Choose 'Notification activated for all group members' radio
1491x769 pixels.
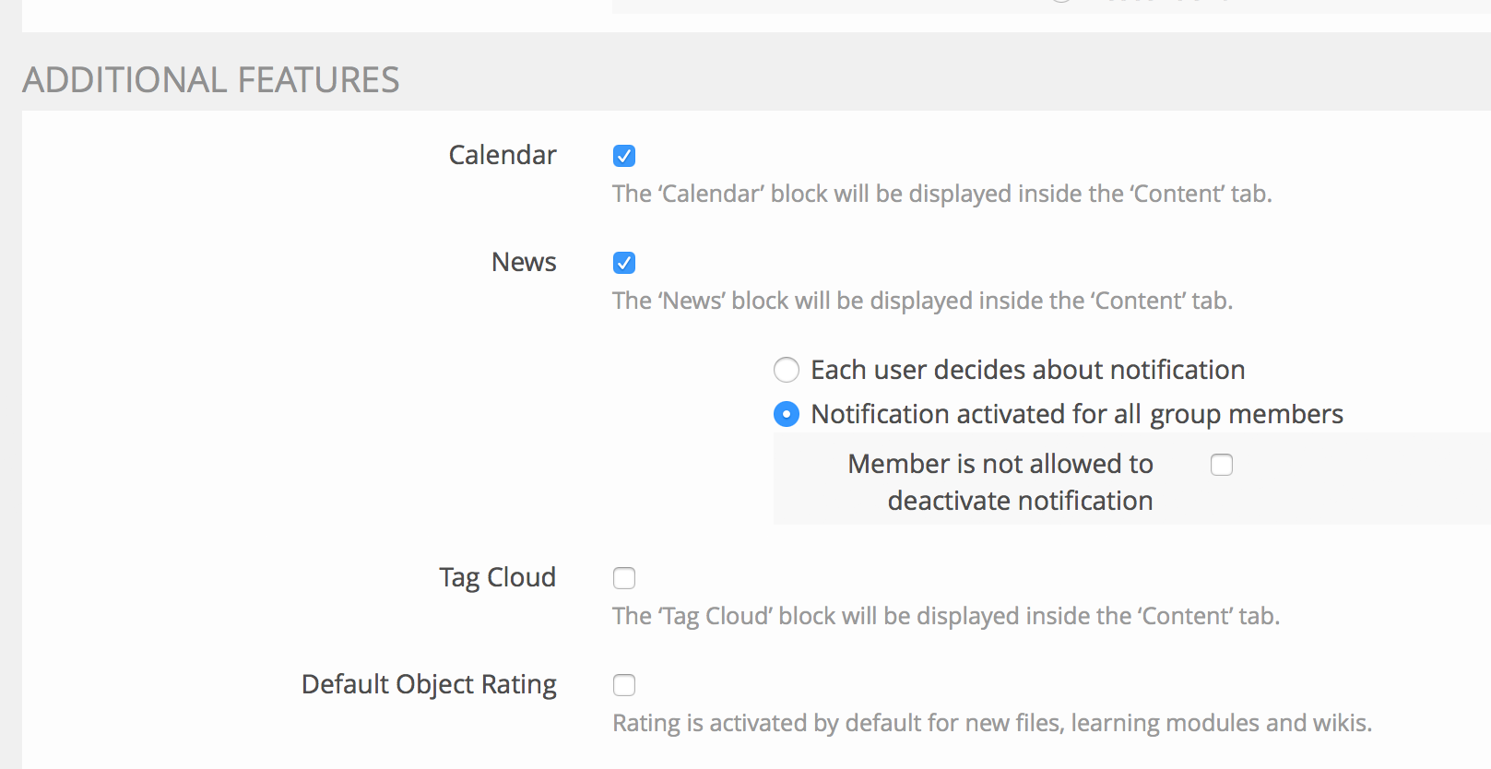click(x=787, y=414)
